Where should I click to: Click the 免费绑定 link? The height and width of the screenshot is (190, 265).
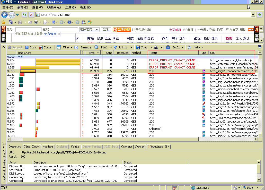coord(50,34)
